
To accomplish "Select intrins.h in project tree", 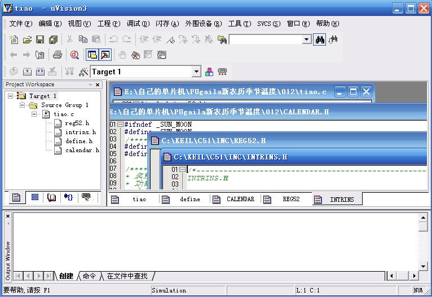I will 81,132.
